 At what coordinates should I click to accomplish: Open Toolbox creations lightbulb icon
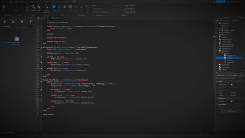(31, 21)
